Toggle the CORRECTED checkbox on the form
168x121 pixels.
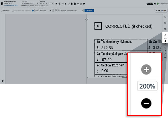pos(98,26)
